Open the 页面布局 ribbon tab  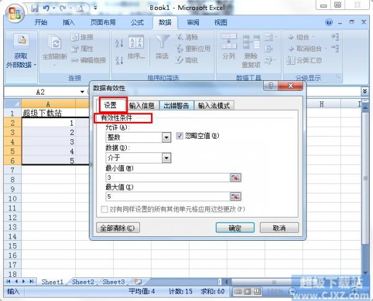click(103, 22)
